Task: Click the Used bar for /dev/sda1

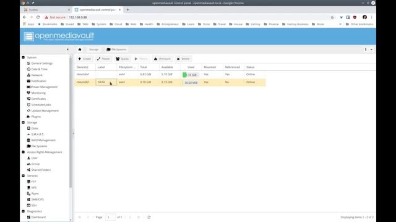Action: (x=191, y=75)
